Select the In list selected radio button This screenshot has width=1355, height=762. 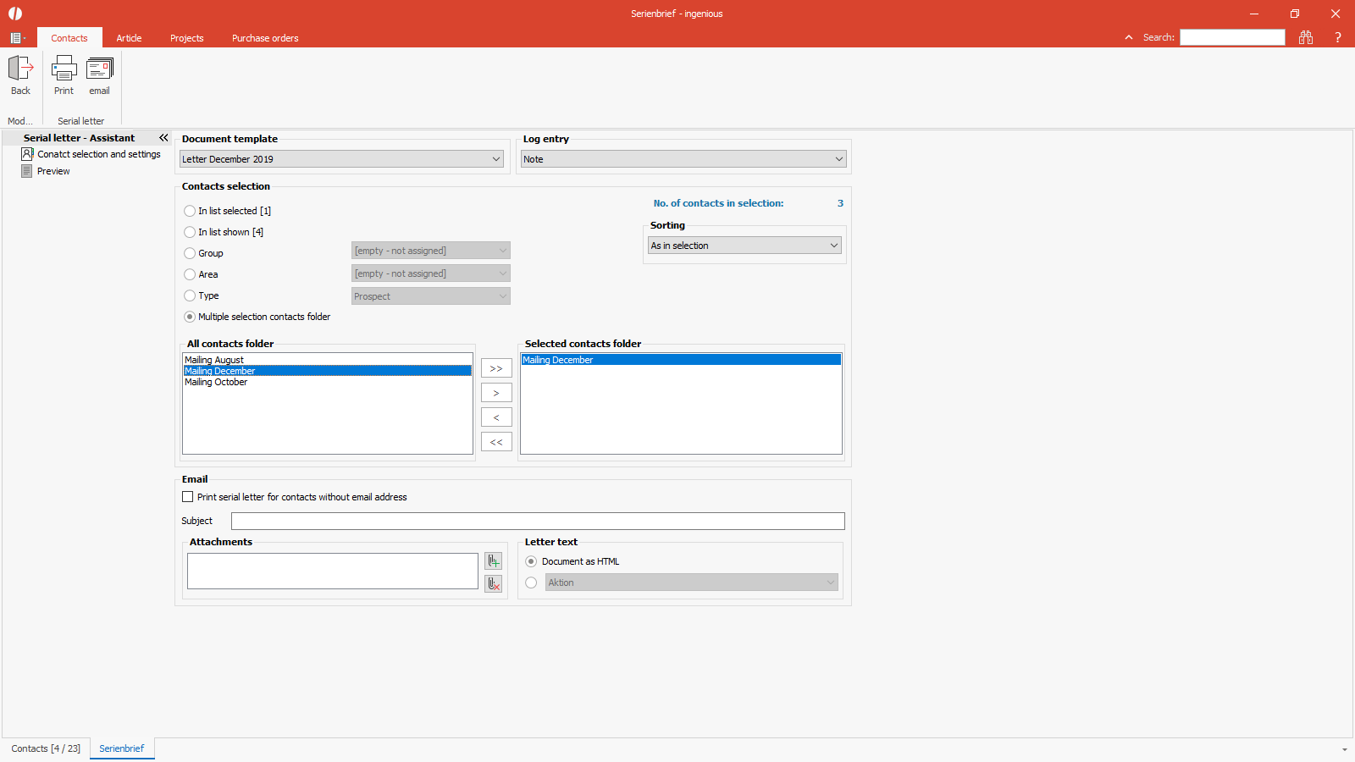click(x=190, y=211)
